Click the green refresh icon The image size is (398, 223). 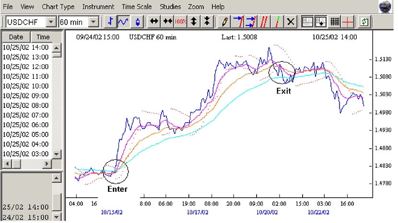pyautogui.click(x=364, y=21)
